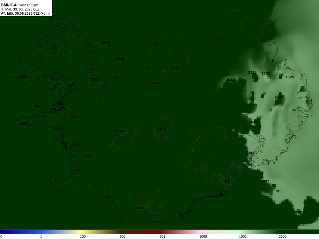The height and width of the screenshot is (239, 319).
Task: Click the 2772 value below 1635
Action: click(x=256, y=126)
